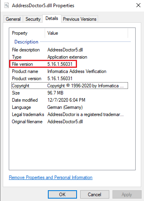This screenshot has width=144, height=201.
Task: Open Remove Properties and Personal Information link
Action: 51,177
